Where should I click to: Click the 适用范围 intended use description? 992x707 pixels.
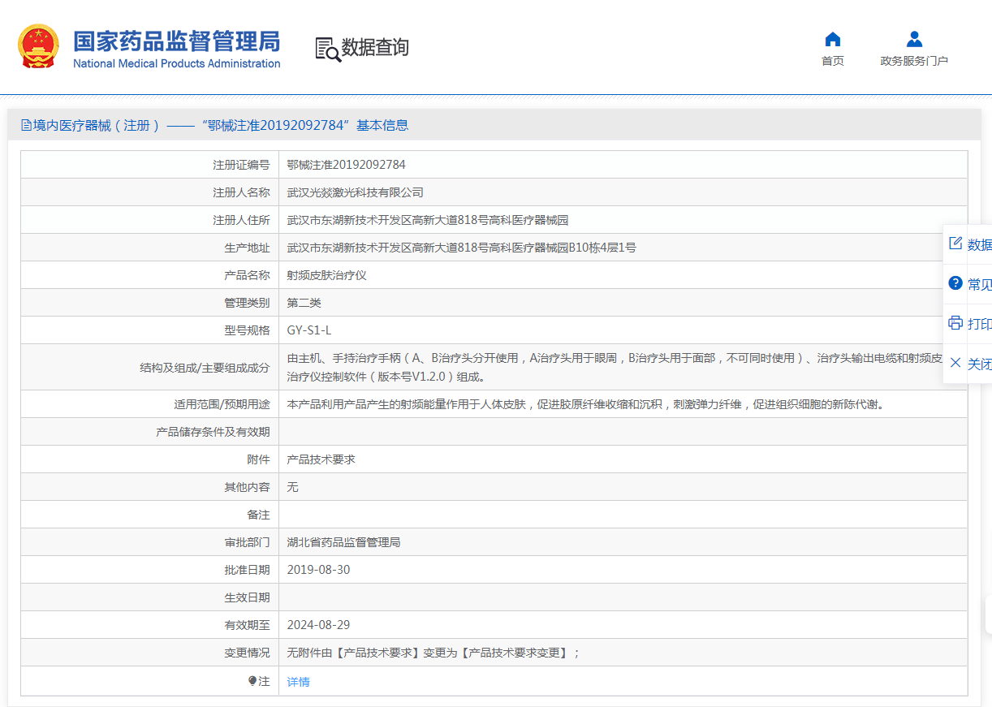coord(585,404)
